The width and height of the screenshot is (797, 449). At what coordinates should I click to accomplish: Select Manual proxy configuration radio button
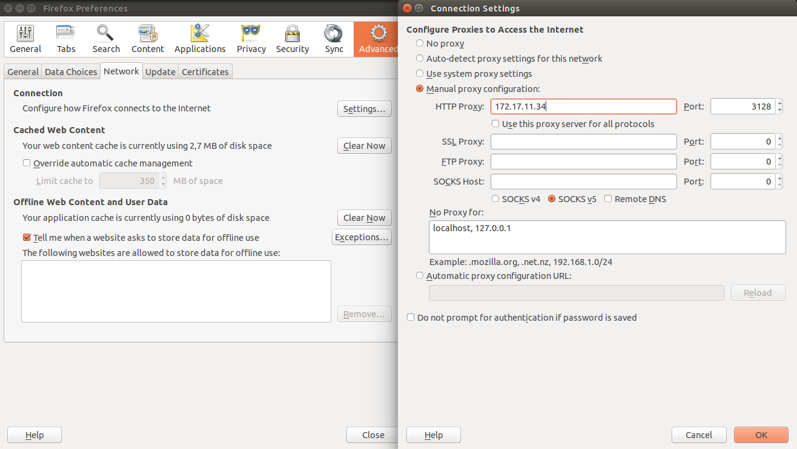420,89
